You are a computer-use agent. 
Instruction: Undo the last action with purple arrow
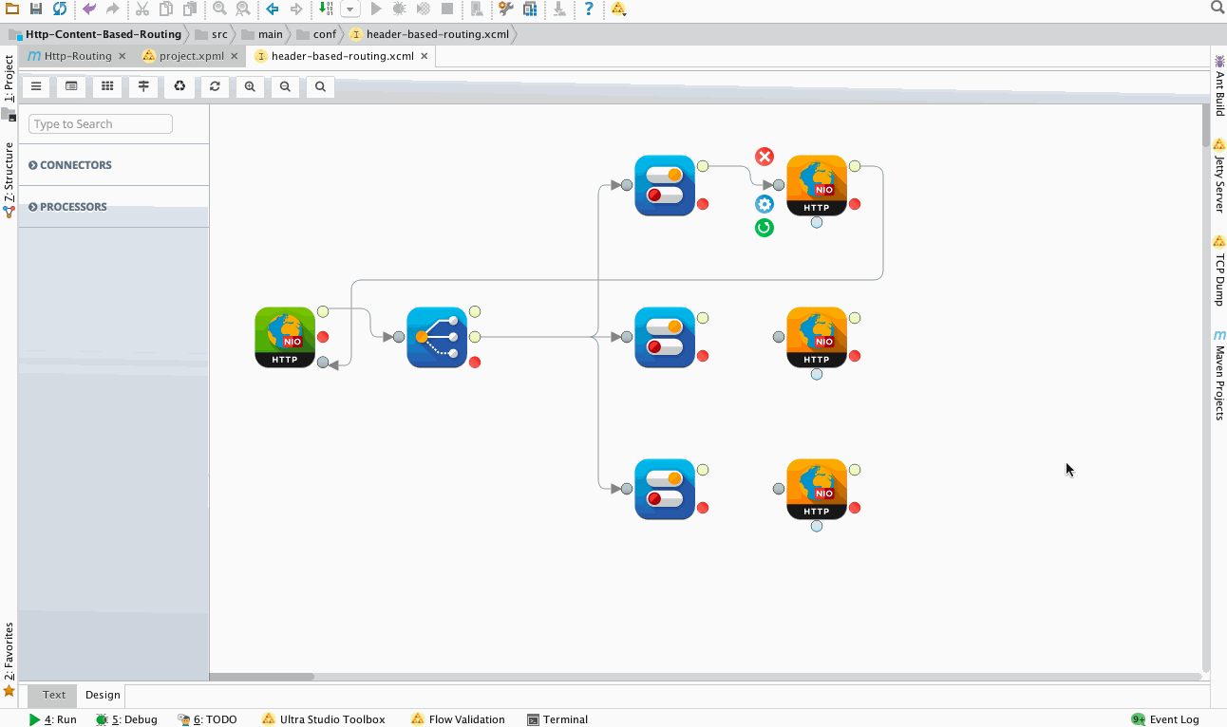click(x=89, y=9)
